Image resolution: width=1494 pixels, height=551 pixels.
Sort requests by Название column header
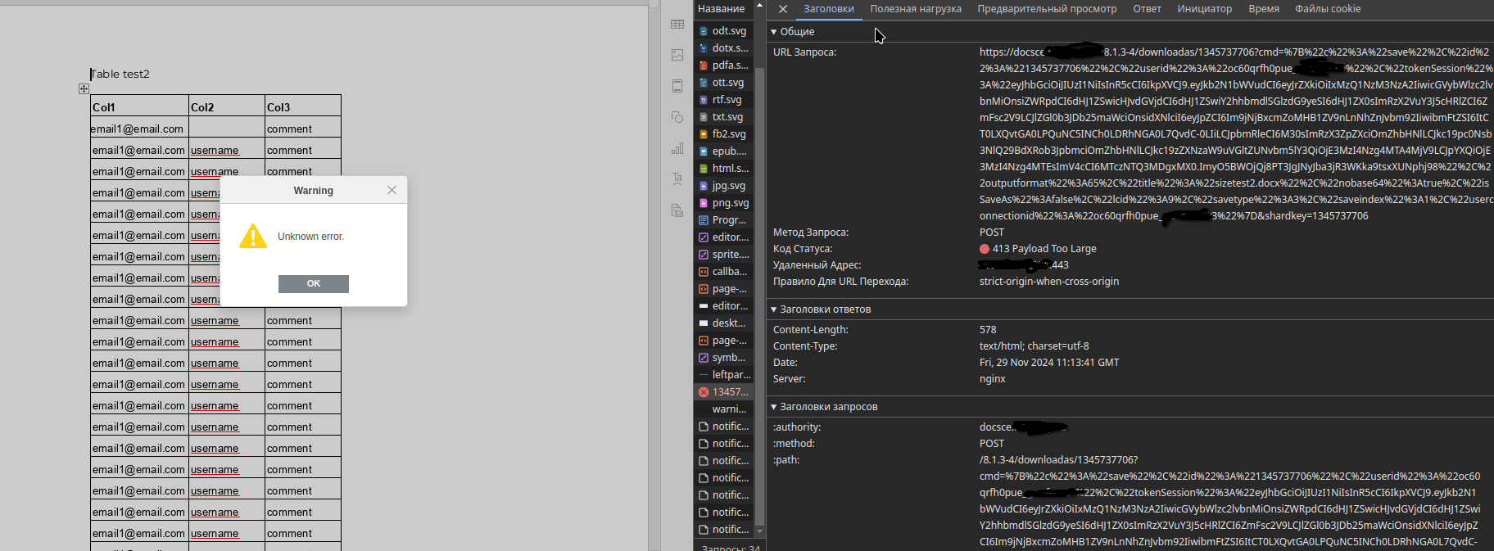[x=722, y=9]
